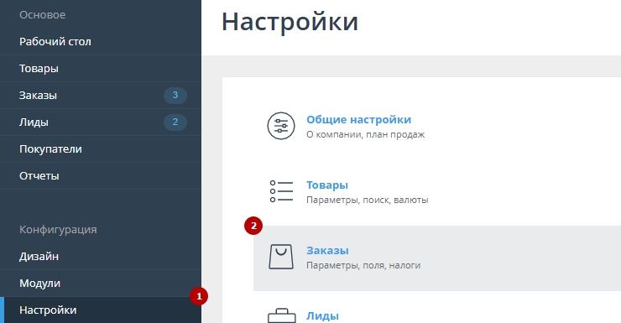Image resolution: width=621 pixels, height=323 pixels.
Task: Open the Заказы settings link
Action: tap(327, 251)
